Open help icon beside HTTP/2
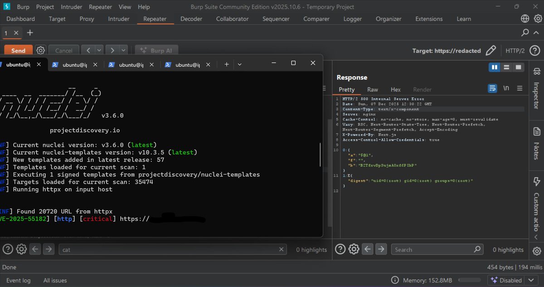544x287 pixels. click(x=534, y=50)
